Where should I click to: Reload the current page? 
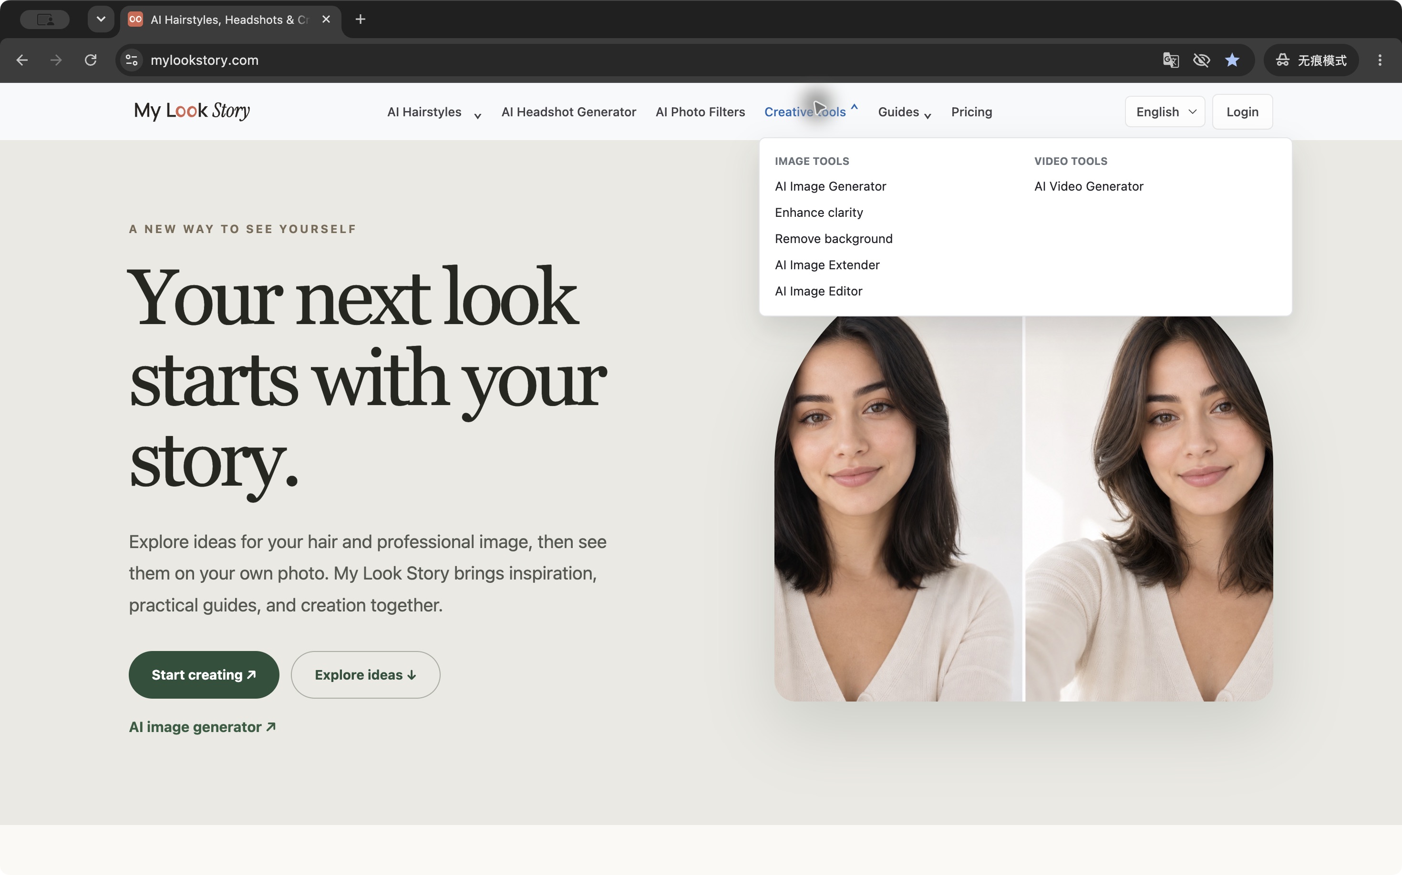[x=90, y=60]
